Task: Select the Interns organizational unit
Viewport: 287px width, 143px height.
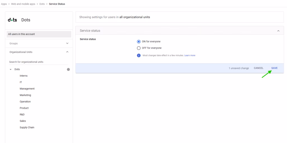Action: [24, 76]
